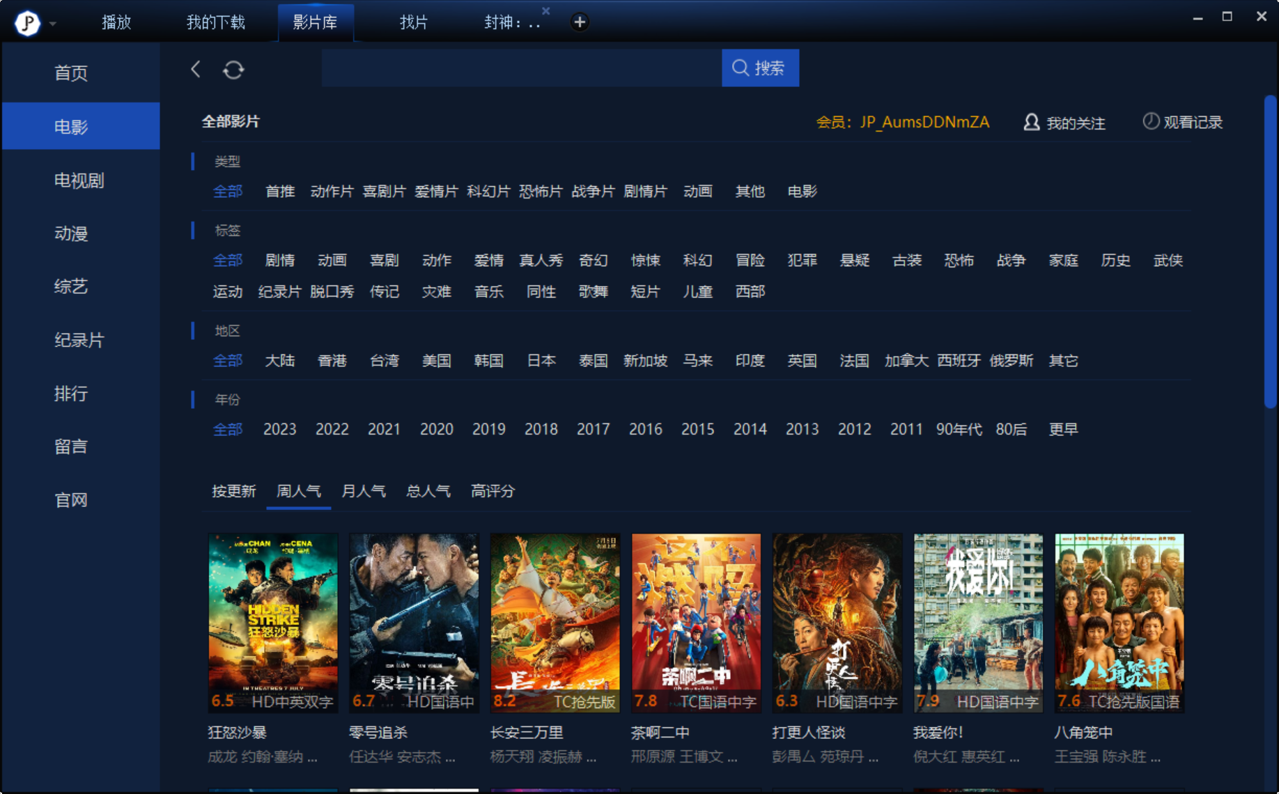This screenshot has height=794, width=1279.
Task: Filter region by 香港
Action: [x=332, y=360]
